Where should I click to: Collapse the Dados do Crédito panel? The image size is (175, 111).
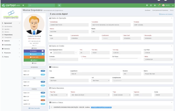pyautogui.click(x=172, y=46)
